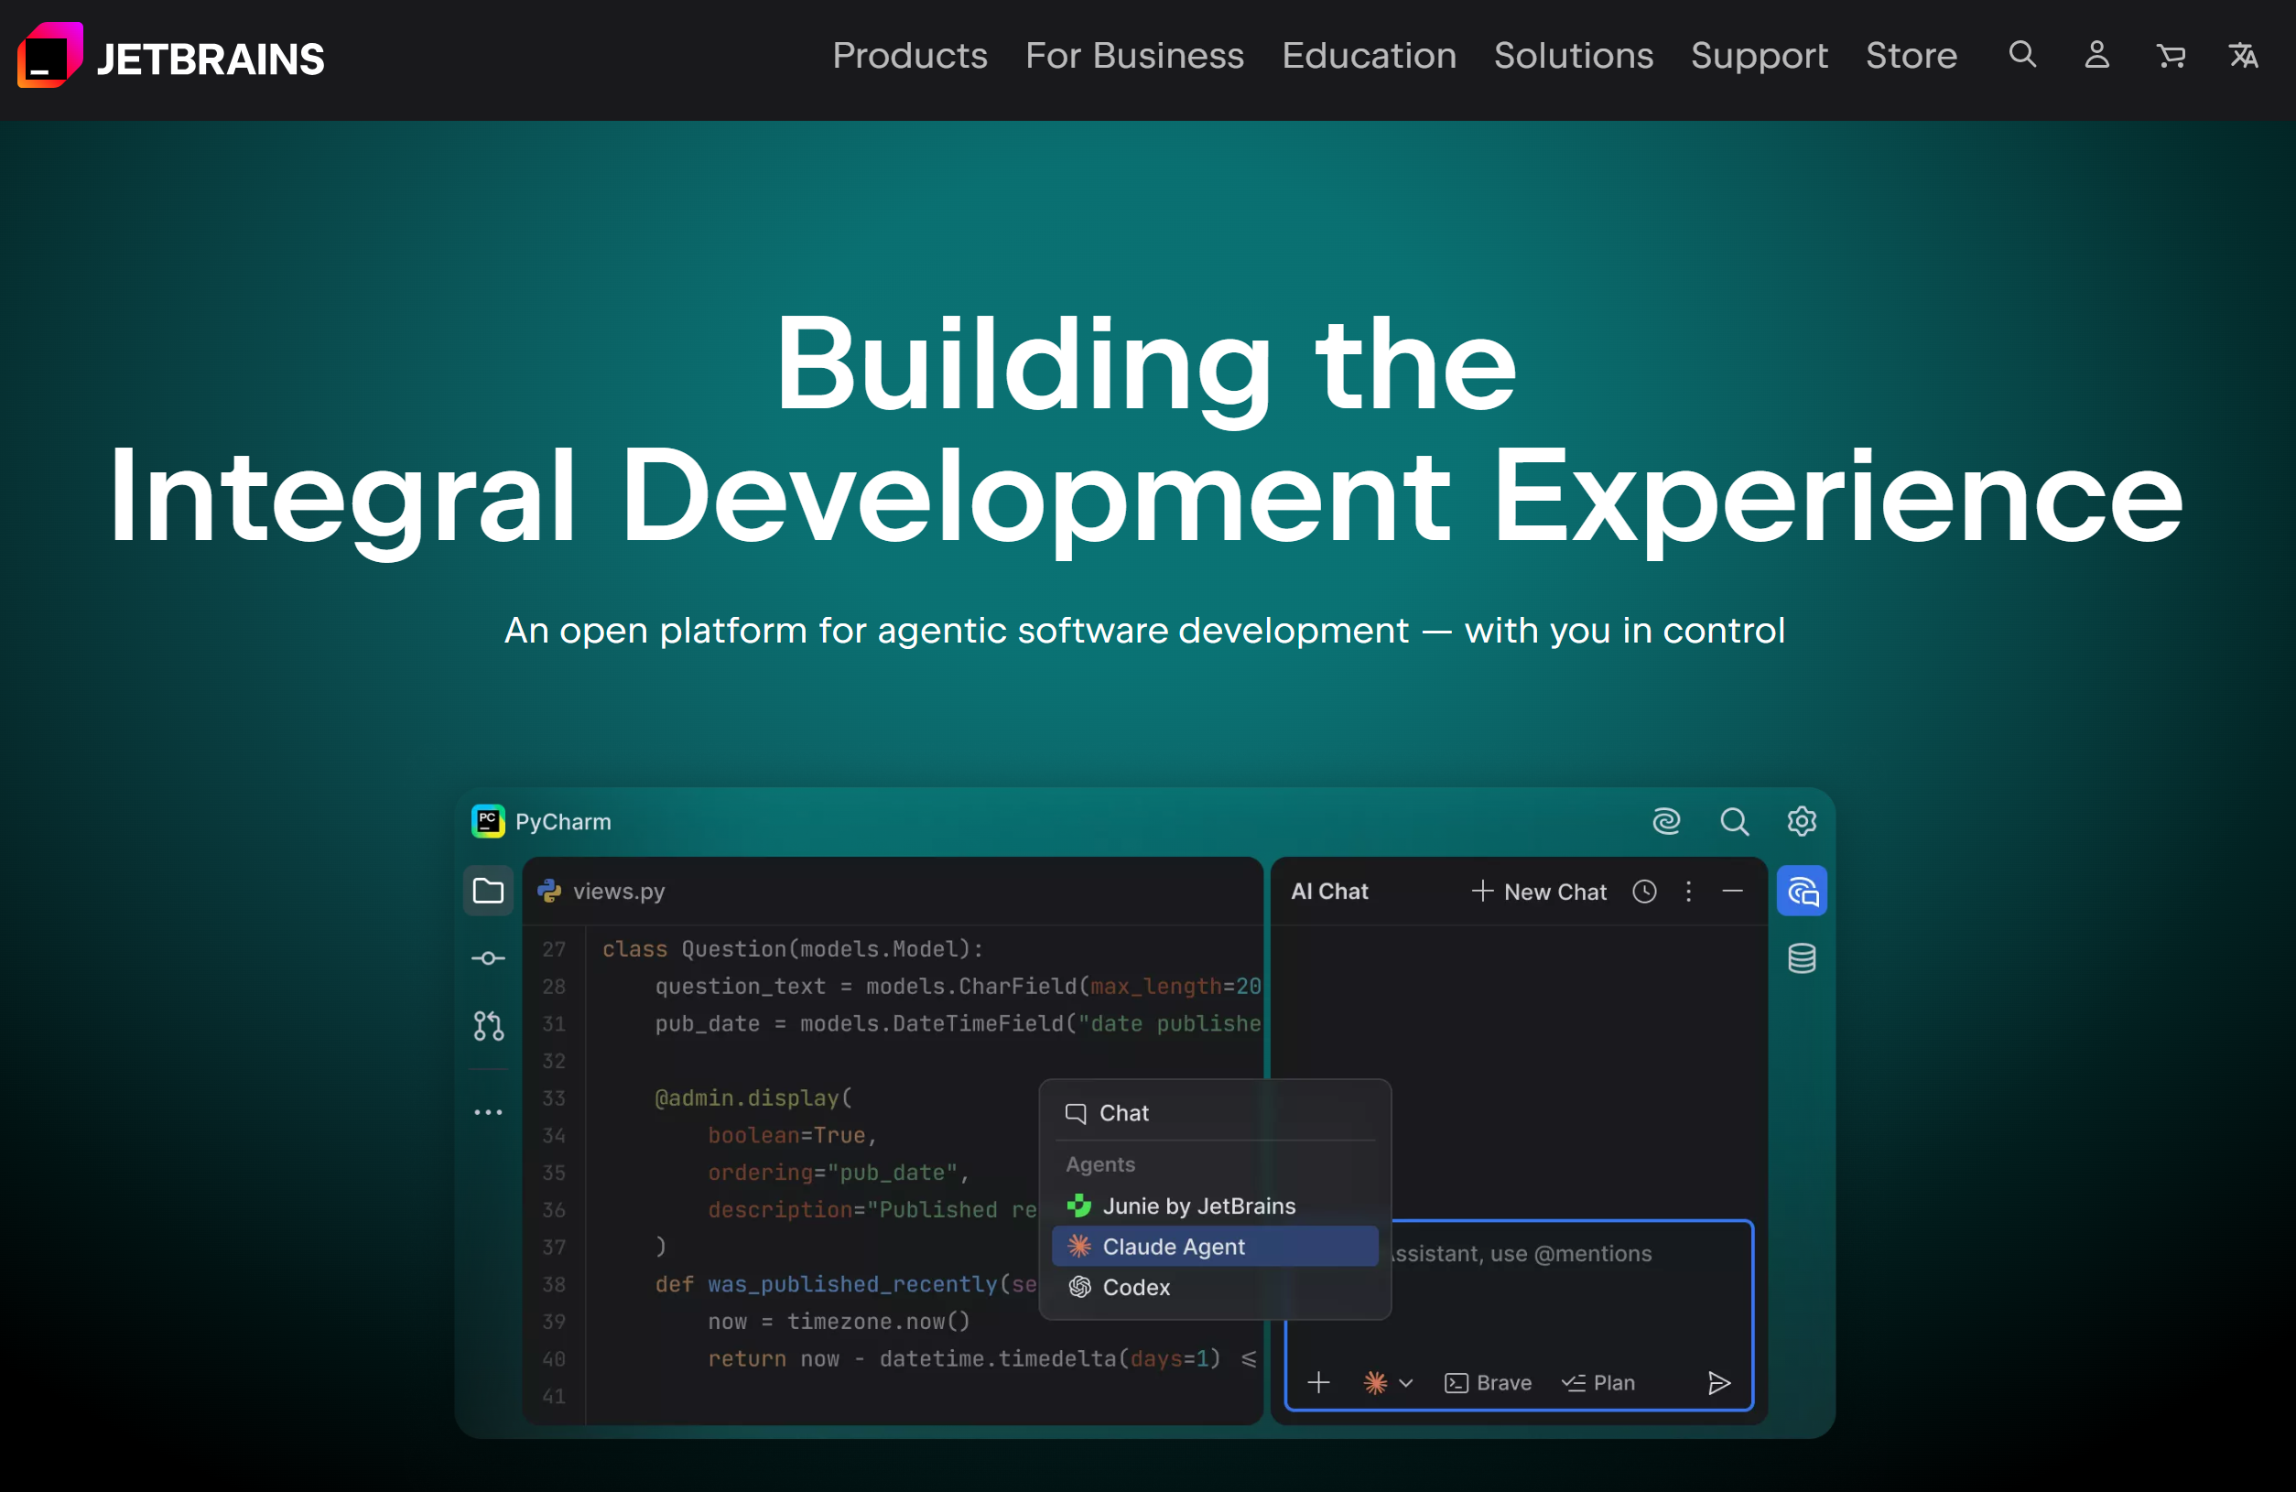Viewport: 2296px width, 1492px height.
Task: Click the Agents section label
Action: pyautogui.click(x=1099, y=1164)
